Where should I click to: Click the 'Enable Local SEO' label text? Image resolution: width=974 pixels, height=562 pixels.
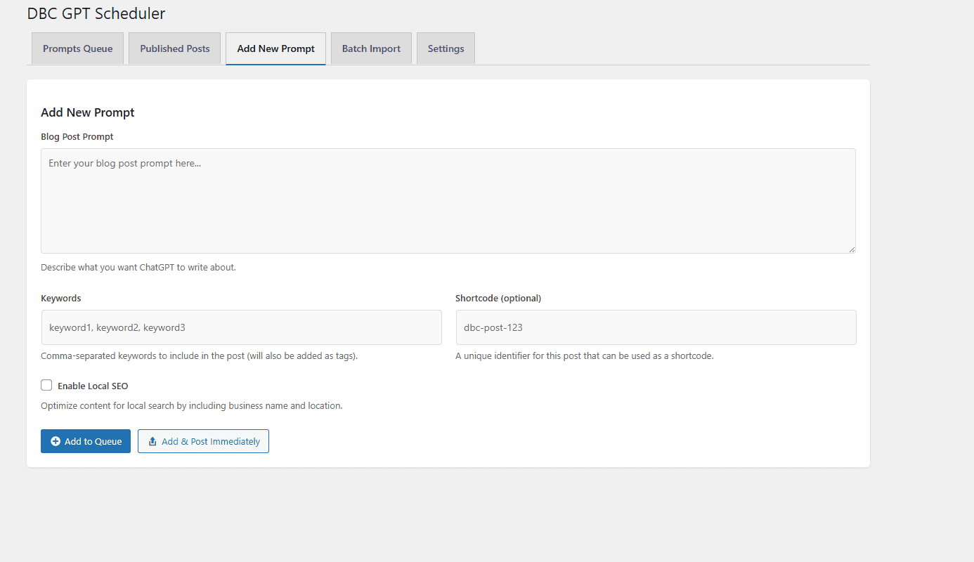tap(93, 386)
